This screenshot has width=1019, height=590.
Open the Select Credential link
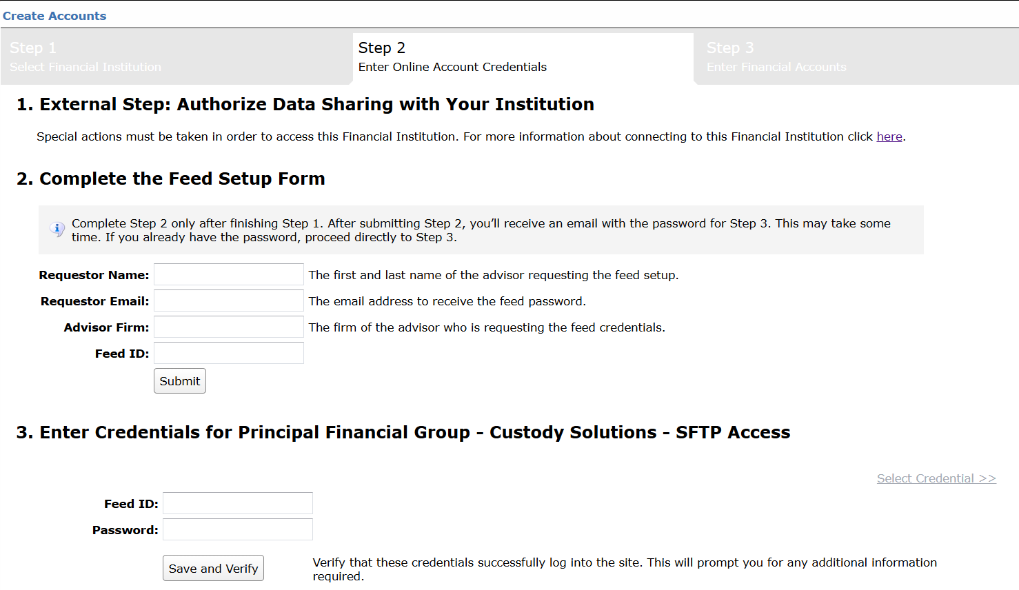click(x=936, y=478)
